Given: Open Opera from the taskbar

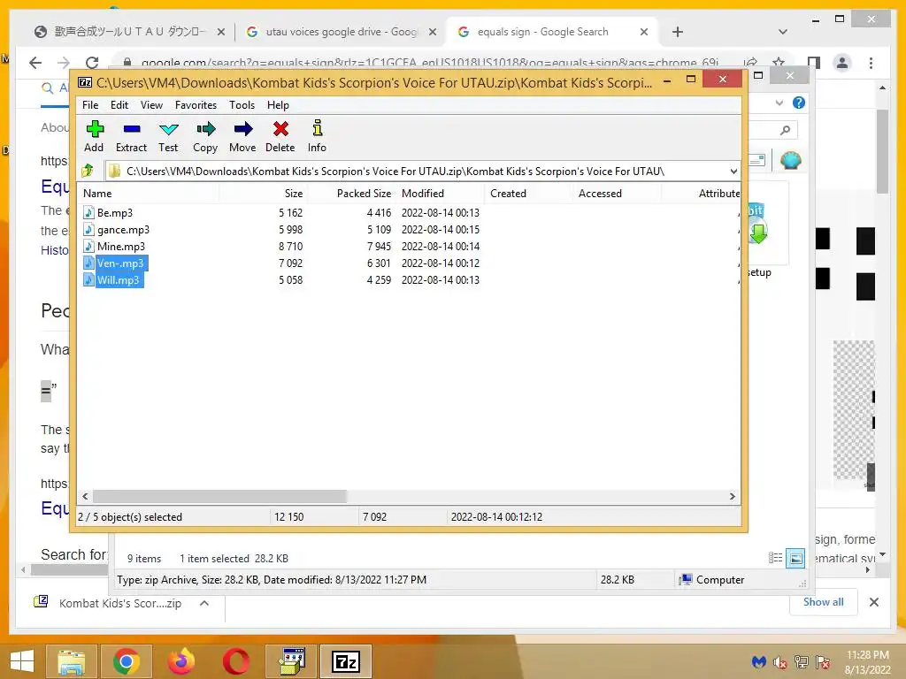Looking at the screenshot, I should [x=235, y=661].
